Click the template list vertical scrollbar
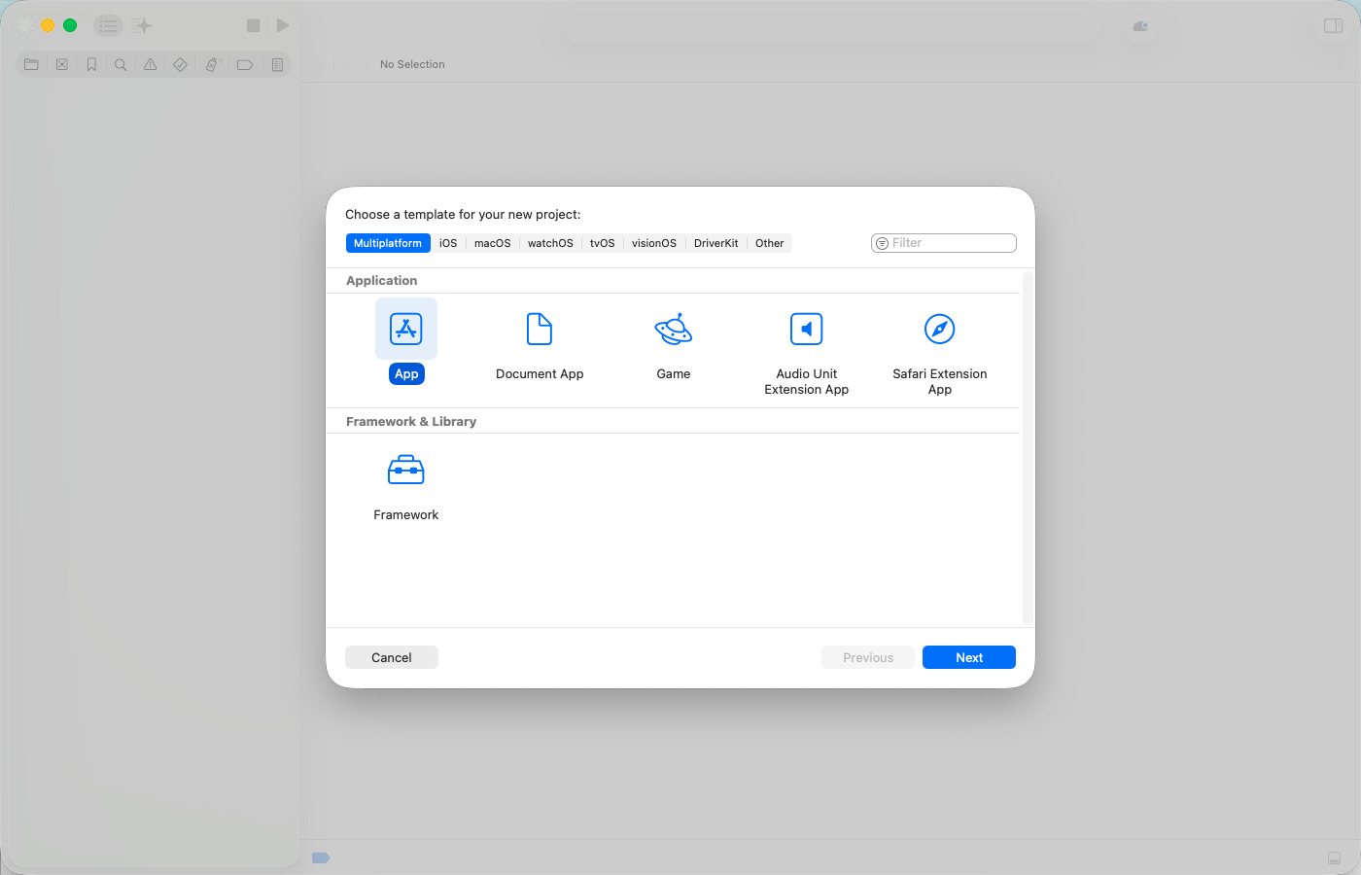 (1028, 447)
